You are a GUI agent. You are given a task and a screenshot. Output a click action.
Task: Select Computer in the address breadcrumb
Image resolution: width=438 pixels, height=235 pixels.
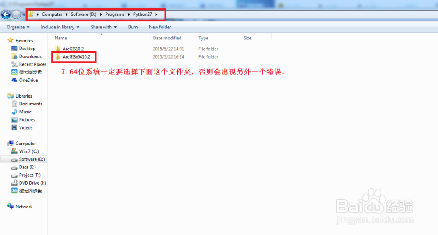[52, 14]
